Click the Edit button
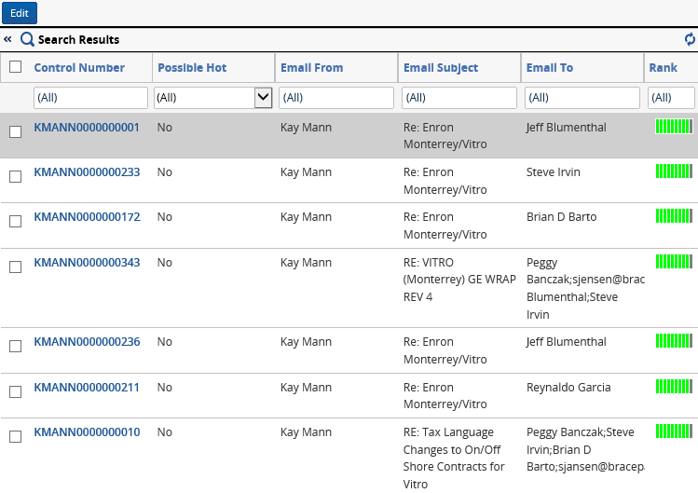Viewport: 698px width, 493px height. pos(19,13)
